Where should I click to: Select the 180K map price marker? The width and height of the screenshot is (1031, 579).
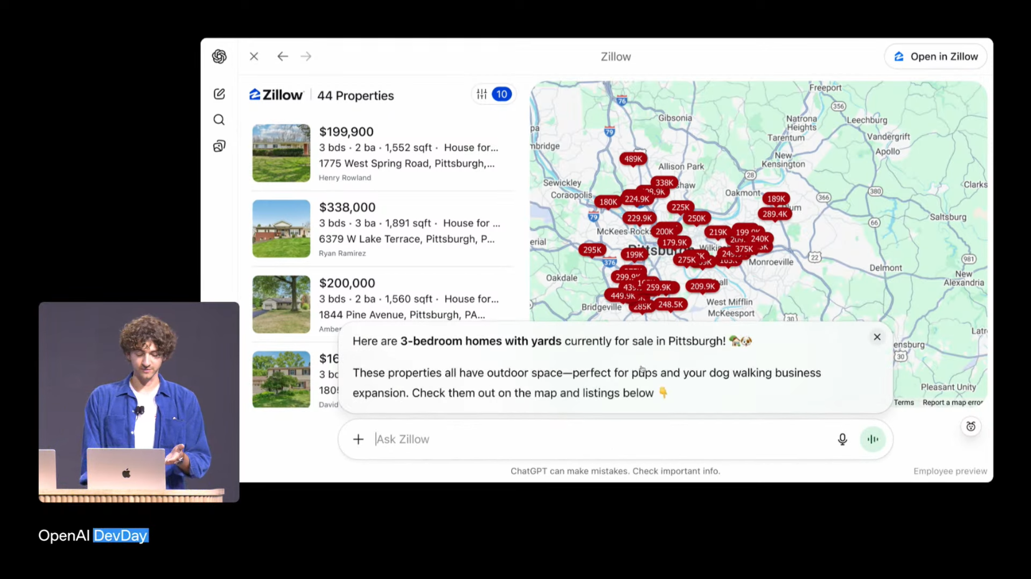coord(608,202)
